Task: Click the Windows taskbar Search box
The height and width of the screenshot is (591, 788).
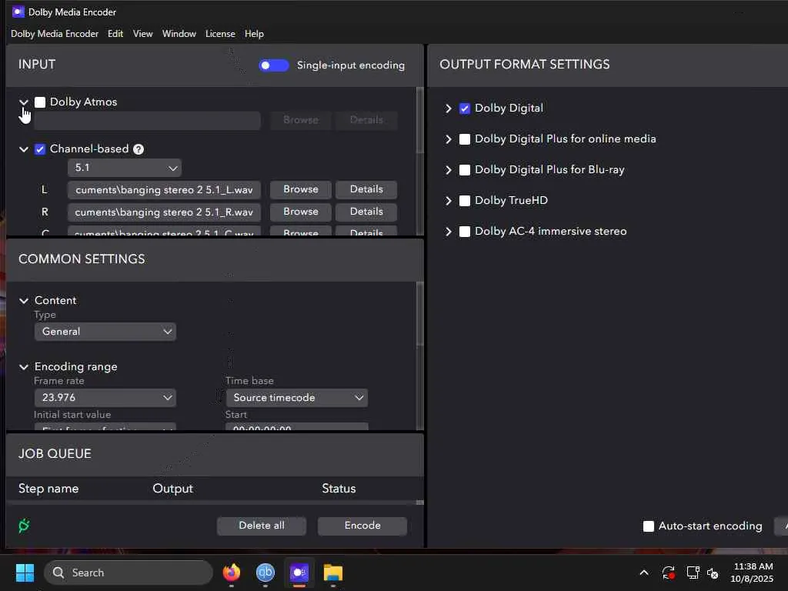Action: pyautogui.click(x=129, y=573)
